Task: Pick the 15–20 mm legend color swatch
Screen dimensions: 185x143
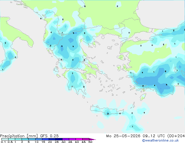Action: pos(46,139)
